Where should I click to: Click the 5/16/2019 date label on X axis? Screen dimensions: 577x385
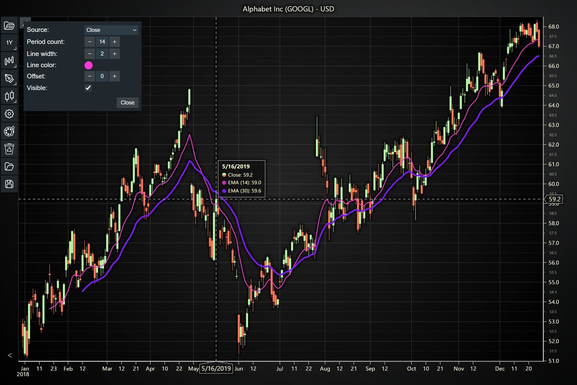click(216, 368)
